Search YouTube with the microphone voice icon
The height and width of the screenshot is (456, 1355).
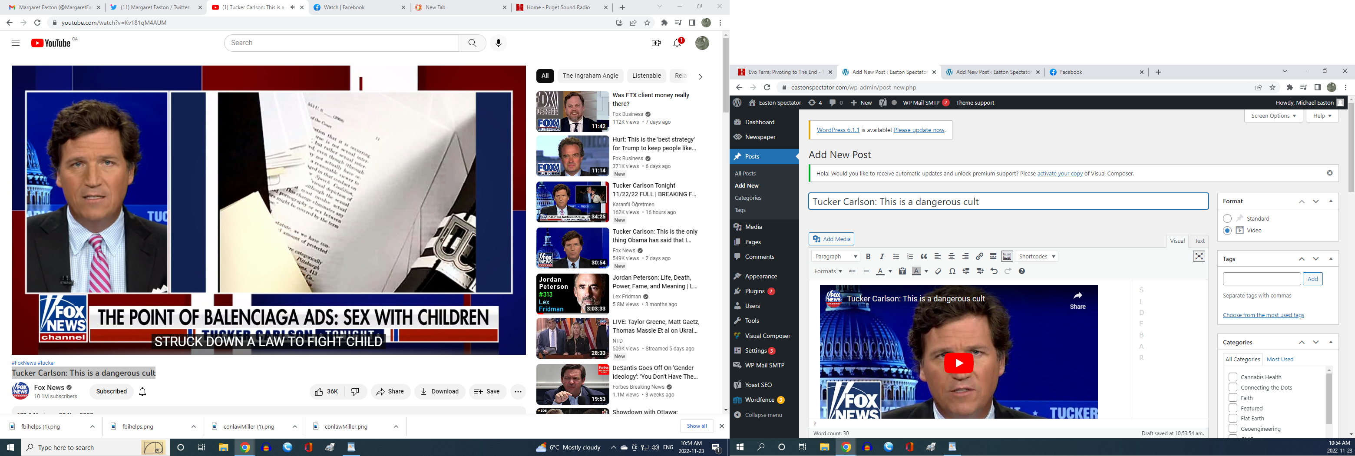[498, 43]
